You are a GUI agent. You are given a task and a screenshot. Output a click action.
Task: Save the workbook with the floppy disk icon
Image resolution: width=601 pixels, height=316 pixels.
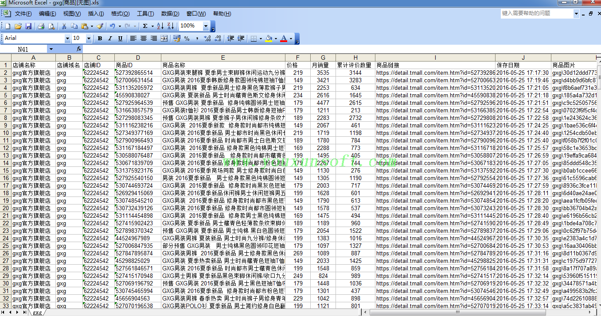[28, 26]
